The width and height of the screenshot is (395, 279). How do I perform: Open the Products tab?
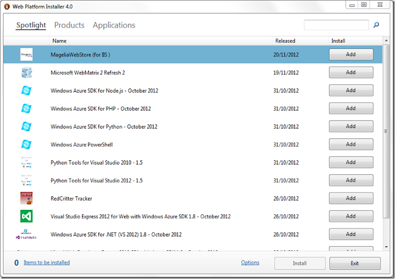click(69, 25)
